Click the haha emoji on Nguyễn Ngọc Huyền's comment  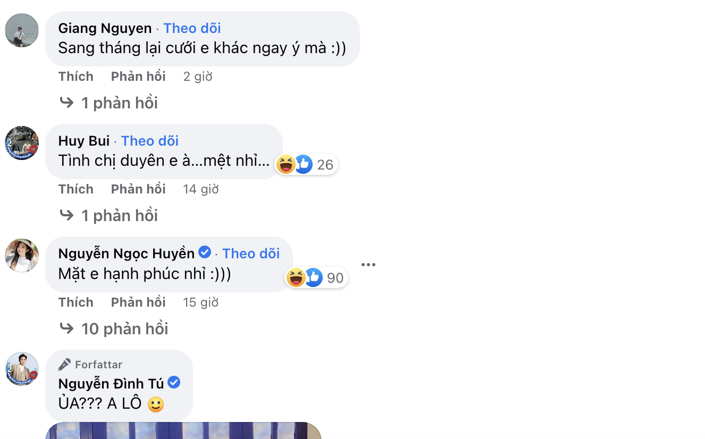pyautogui.click(x=296, y=277)
